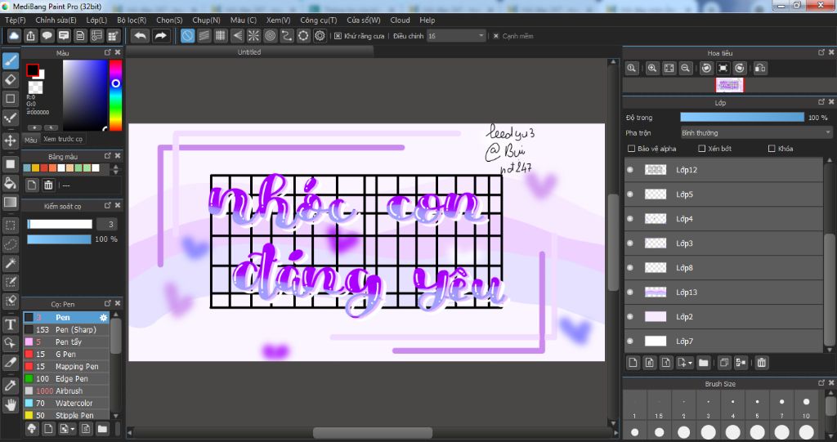Enable Bảo vệ alpha checkbox

[632, 149]
